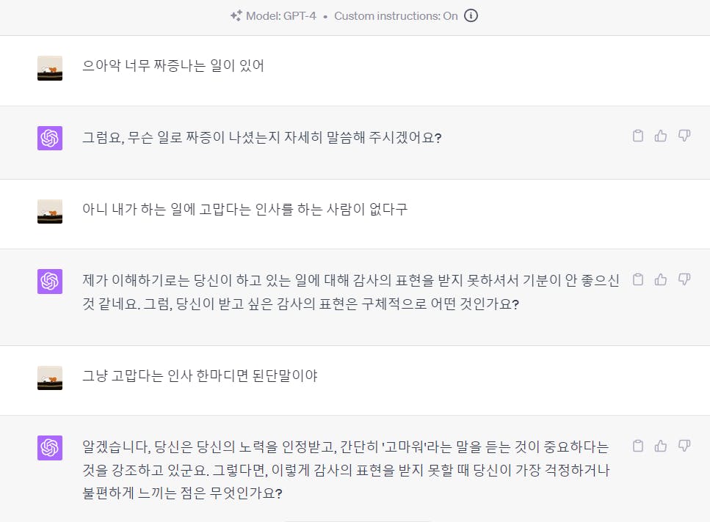Select the Model: GPT-4 label

tap(280, 16)
